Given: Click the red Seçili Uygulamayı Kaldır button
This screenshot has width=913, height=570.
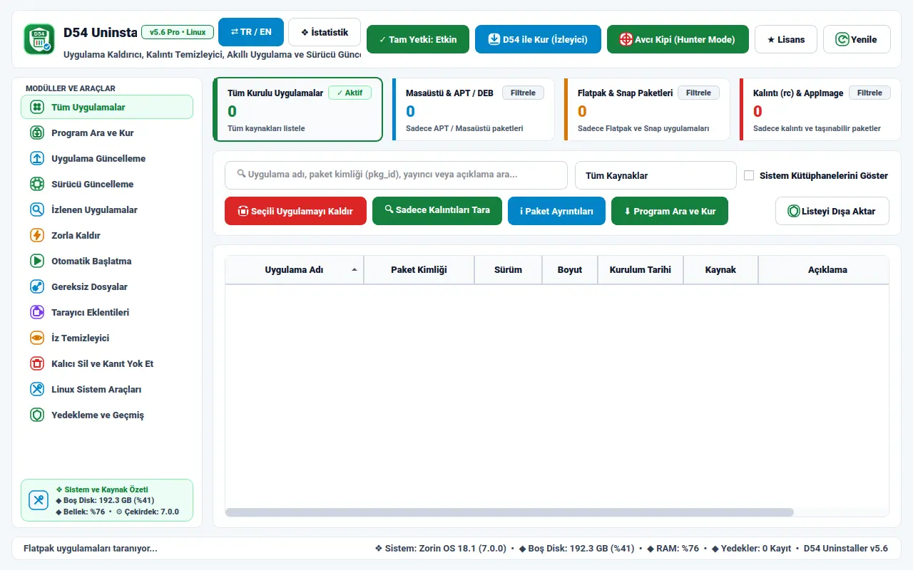Looking at the screenshot, I should pos(295,211).
